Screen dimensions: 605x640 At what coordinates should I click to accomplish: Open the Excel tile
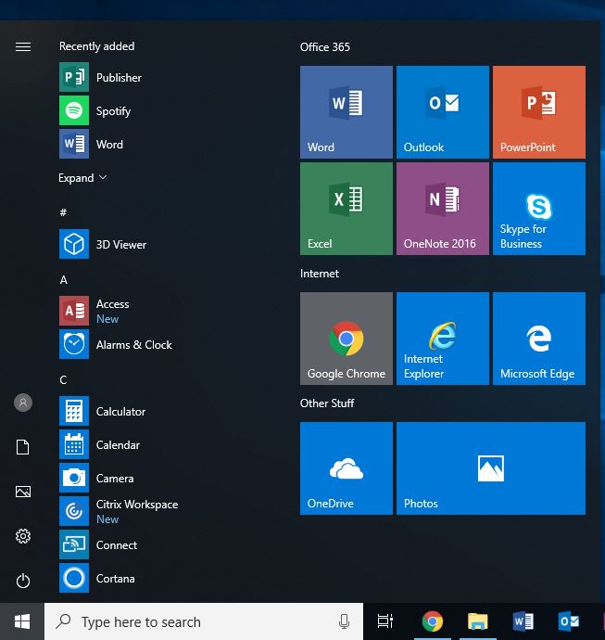[x=346, y=208]
